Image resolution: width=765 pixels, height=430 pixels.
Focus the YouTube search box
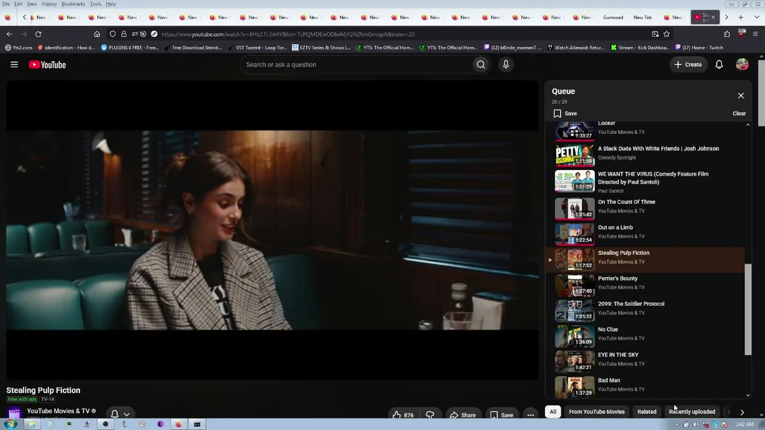pos(356,64)
